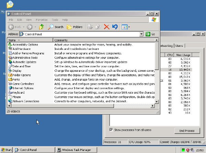Open the Tools menu
Image resolution: width=206 pixels, height=153 pixels.
click(x=55, y=20)
